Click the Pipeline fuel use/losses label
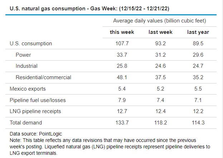 38,100
